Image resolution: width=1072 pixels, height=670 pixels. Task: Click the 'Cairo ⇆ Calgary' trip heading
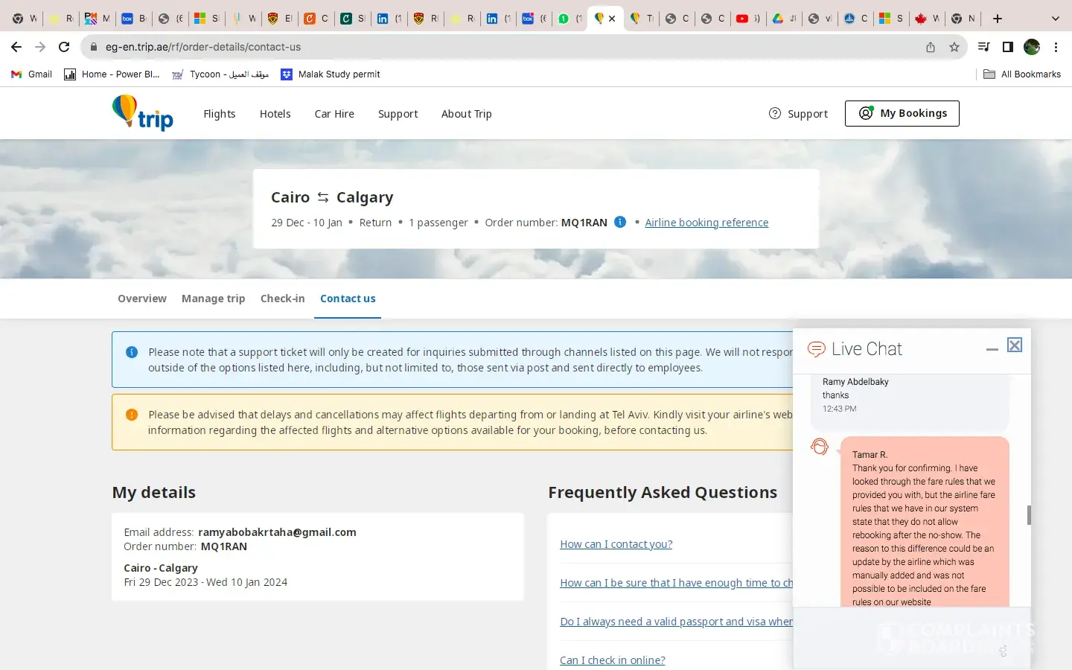(332, 197)
